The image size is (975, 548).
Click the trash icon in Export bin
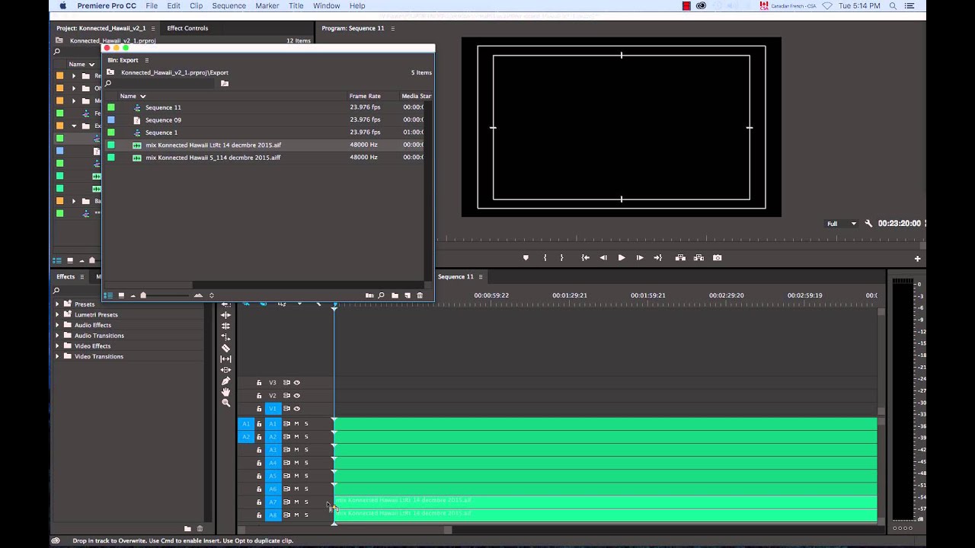click(x=420, y=295)
